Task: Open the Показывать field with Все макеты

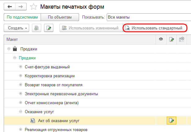Action: tap(149, 17)
